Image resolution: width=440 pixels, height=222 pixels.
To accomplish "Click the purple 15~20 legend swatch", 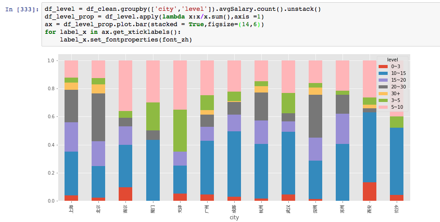I will pyautogui.click(x=383, y=80).
